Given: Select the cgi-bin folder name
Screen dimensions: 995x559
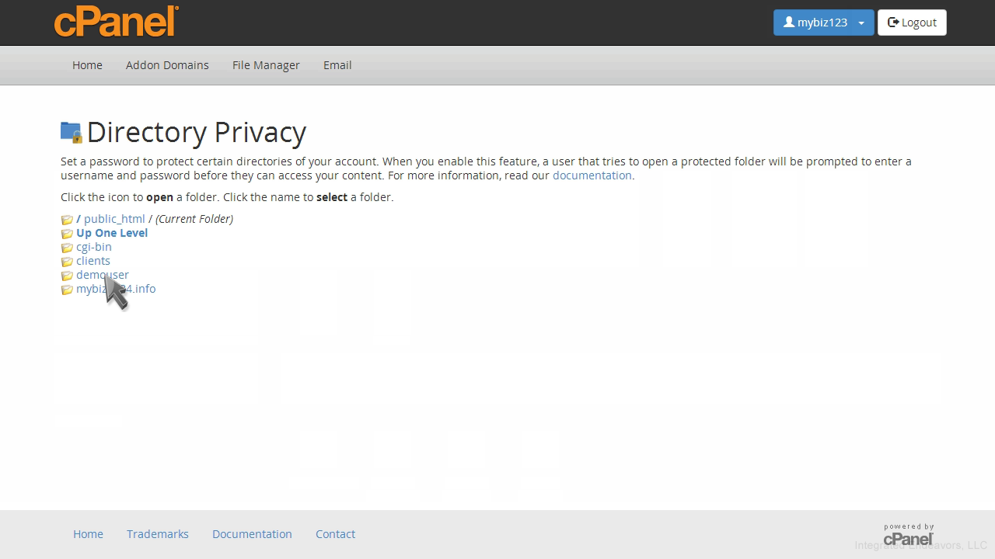Looking at the screenshot, I should (94, 247).
